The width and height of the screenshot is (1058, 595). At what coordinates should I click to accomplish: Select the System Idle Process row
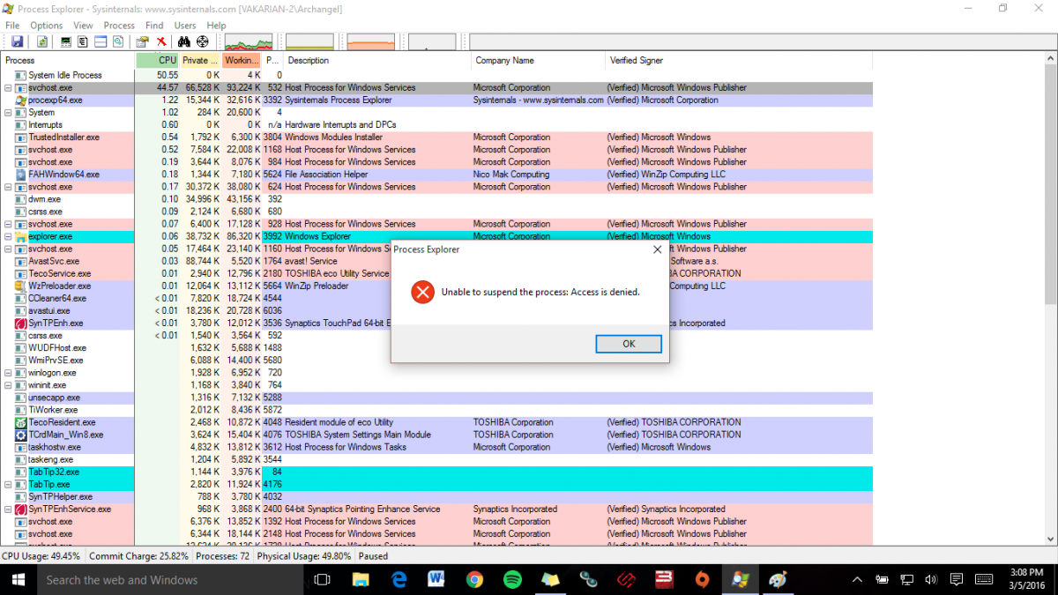(437, 76)
